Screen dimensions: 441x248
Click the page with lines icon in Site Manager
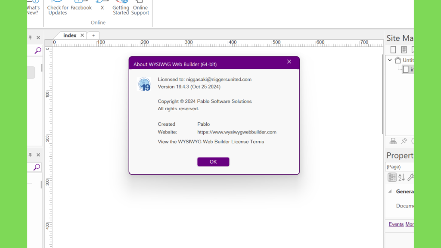tap(404, 50)
